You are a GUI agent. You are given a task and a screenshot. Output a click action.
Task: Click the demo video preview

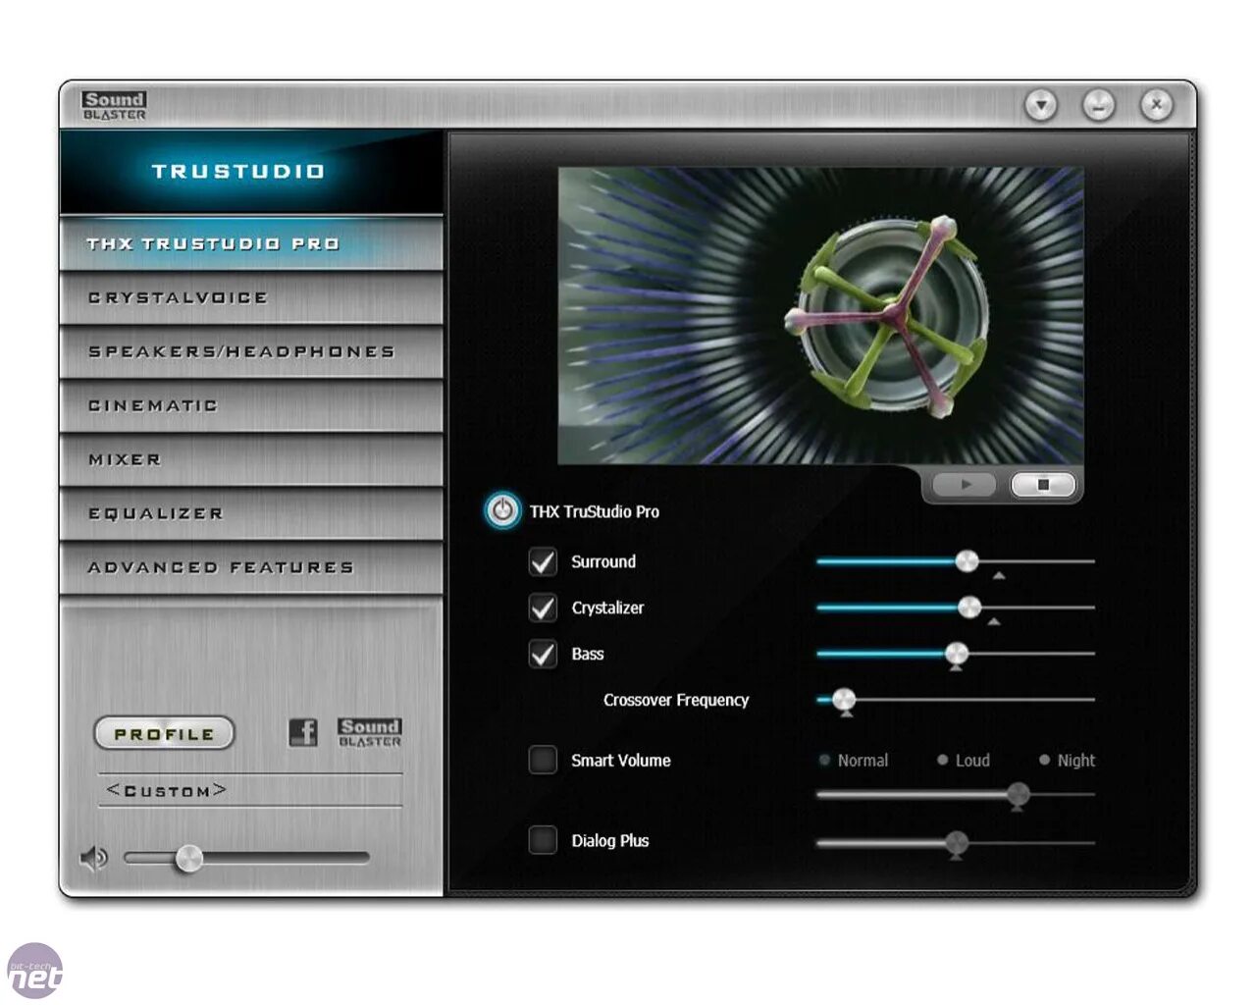[x=821, y=315]
